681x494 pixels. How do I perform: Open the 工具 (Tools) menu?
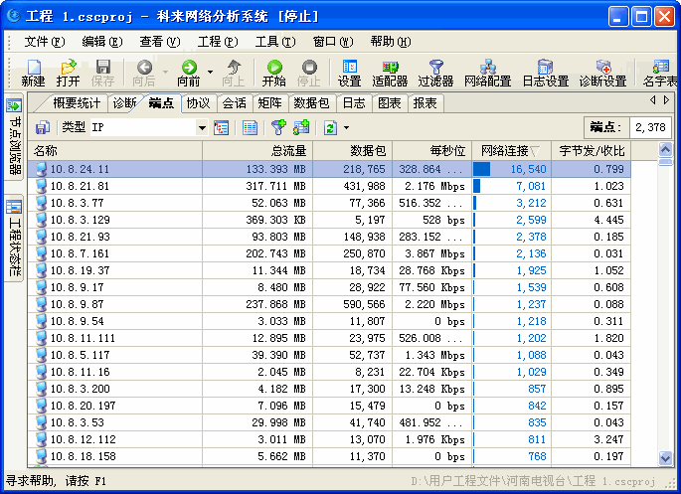point(274,42)
